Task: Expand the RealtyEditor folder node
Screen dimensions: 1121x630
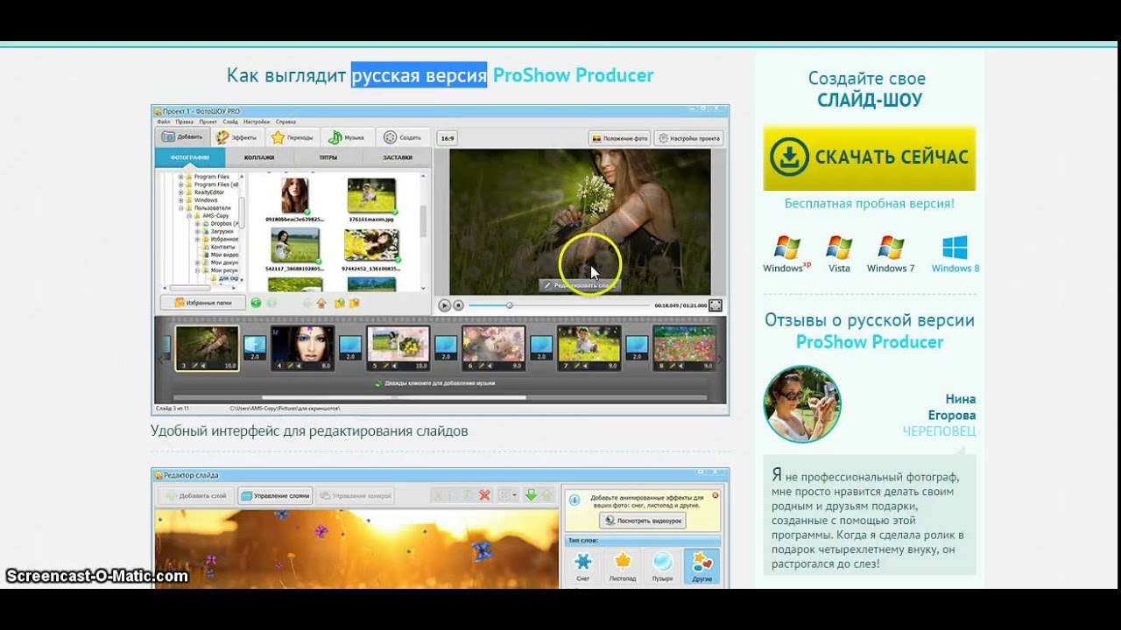Action: coord(181,192)
